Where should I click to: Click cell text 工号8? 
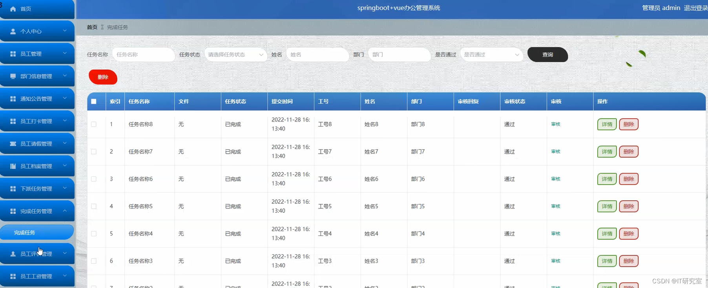click(325, 124)
